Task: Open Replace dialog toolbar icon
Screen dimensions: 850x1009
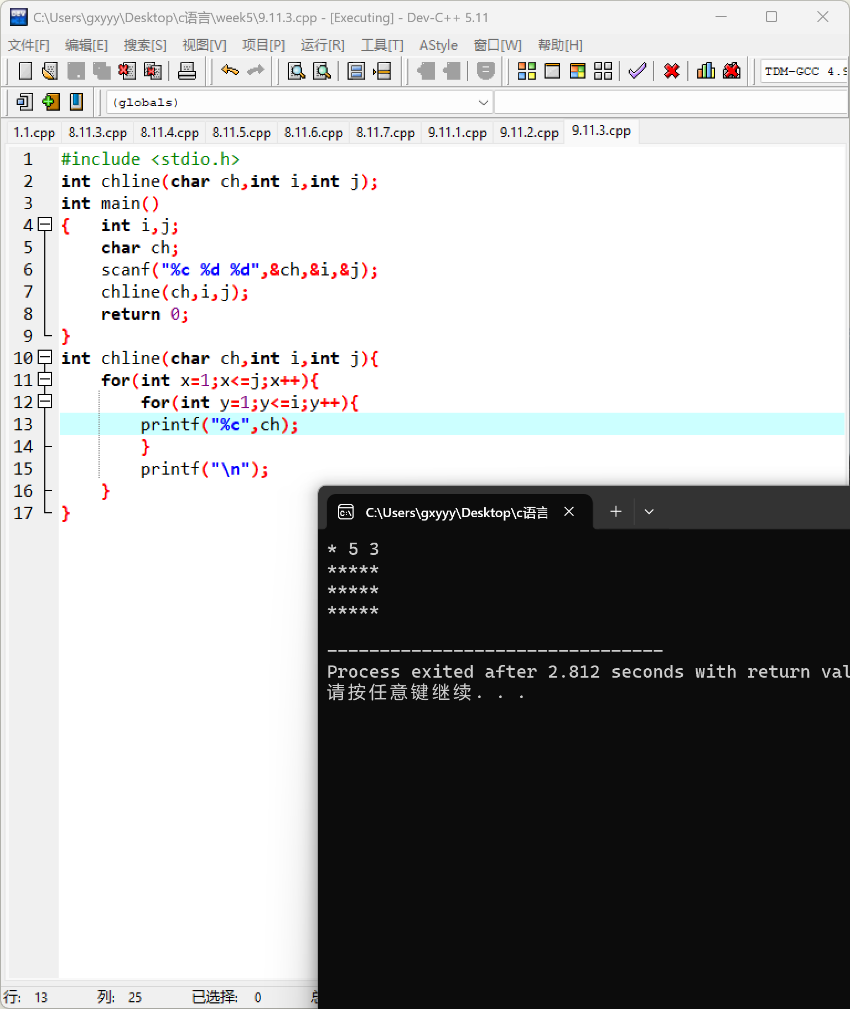Action: 322,71
